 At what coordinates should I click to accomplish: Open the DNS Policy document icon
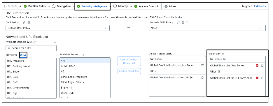[x=29, y=22]
